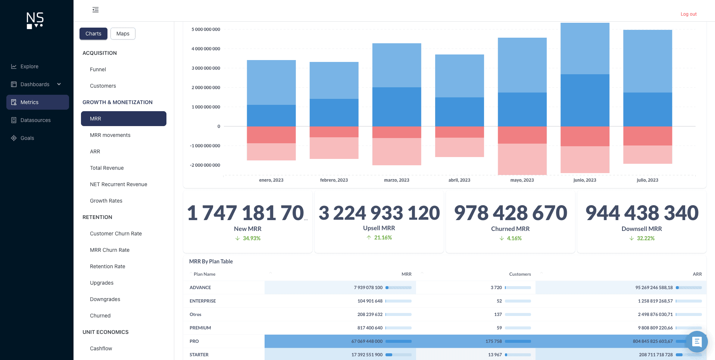Select the Funnel acquisition report
This screenshot has width=715, height=360.
coord(98,69)
